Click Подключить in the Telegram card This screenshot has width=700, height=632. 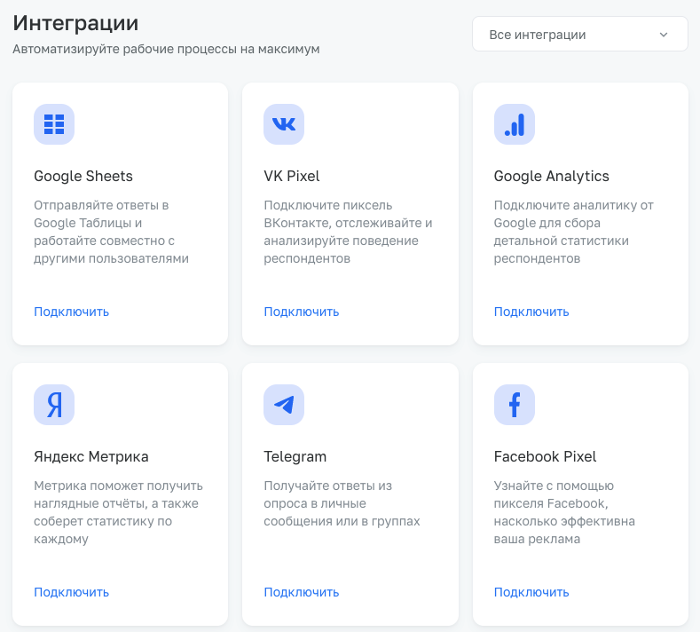(301, 592)
